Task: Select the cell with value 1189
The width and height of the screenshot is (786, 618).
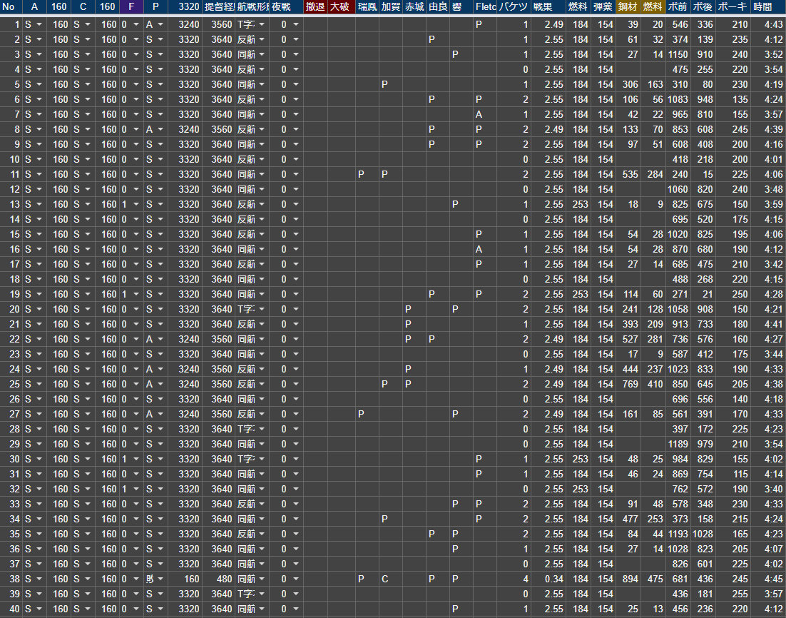Action: point(678,445)
